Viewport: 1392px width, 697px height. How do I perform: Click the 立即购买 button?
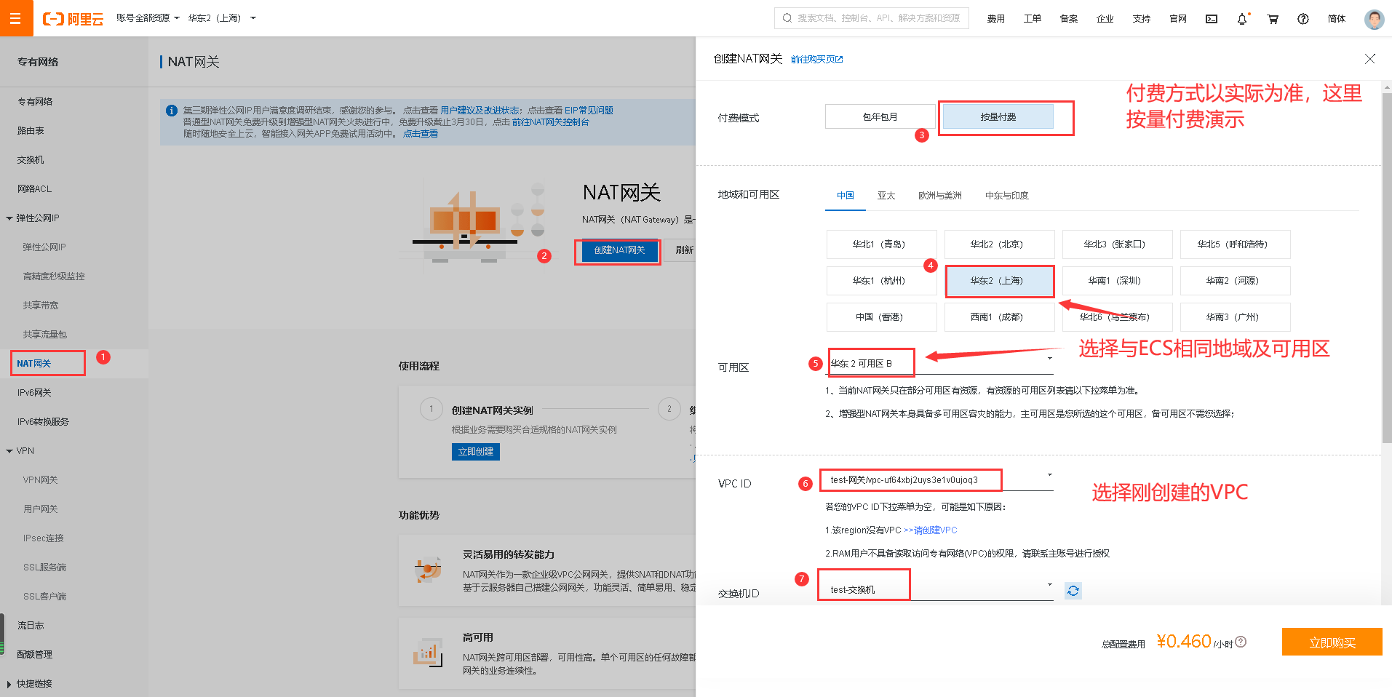click(1332, 642)
